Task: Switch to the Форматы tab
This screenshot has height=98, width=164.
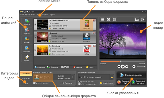Action: click(26, 73)
